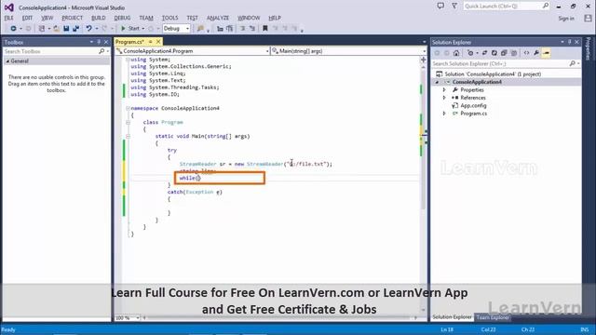Open the DEBUG menu

(122, 18)
